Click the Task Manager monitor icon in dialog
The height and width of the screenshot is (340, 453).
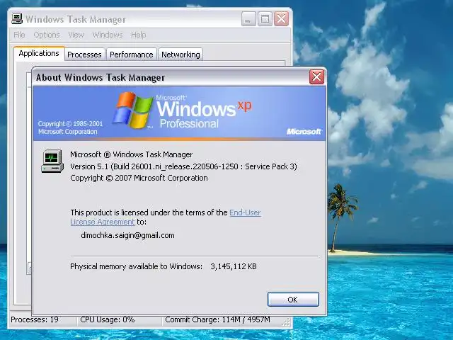(x=52, y=161)
